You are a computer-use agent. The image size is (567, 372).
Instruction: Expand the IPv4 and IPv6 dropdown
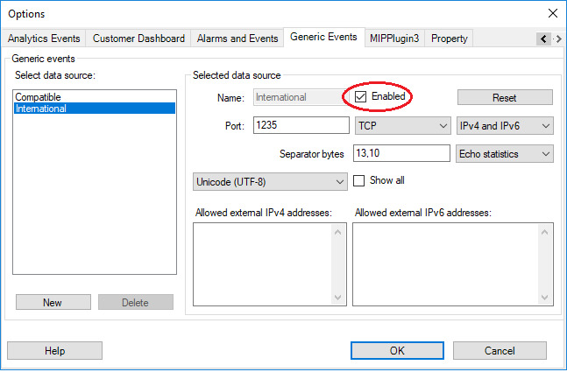pos(506,126)
